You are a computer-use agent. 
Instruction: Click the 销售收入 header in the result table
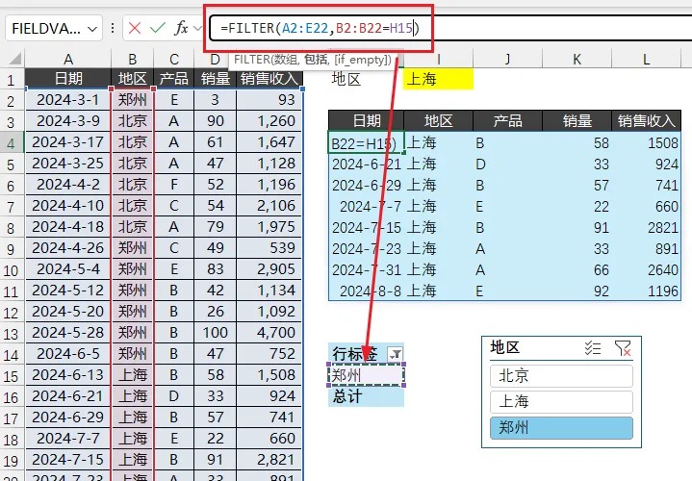tap(646, 120)
